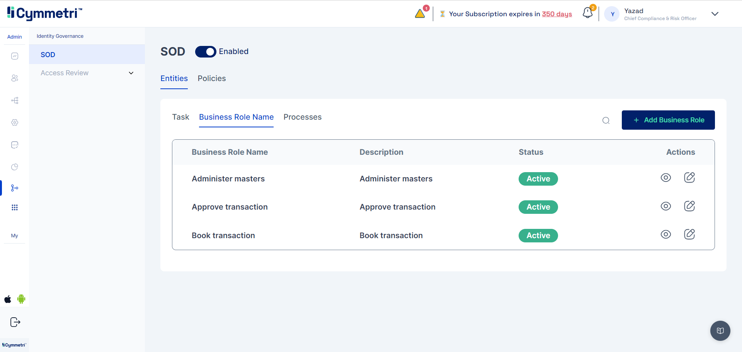View the Approve transaction role details
The width and height of the screenshot is (742, 352).
coord(665,206)
